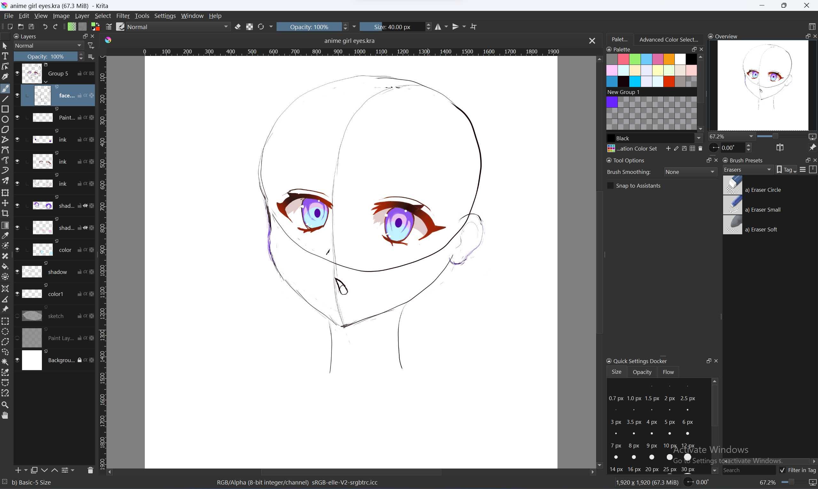Image resolution: width=818 pixels, height=489 pixels.
Task: Delete the selected layer with trash icon
Action: [x=90, y=470]
